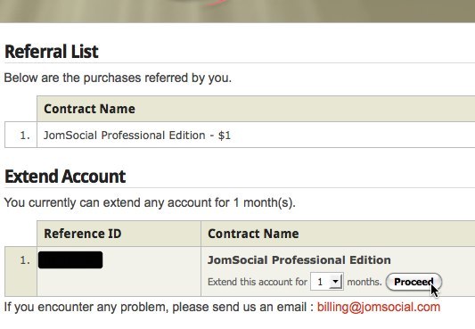
Task: Select the Contract Name header in the Referral List table
Action: pos(89,109)
